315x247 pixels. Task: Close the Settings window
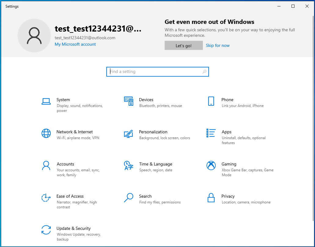click(x=307, y=6)
